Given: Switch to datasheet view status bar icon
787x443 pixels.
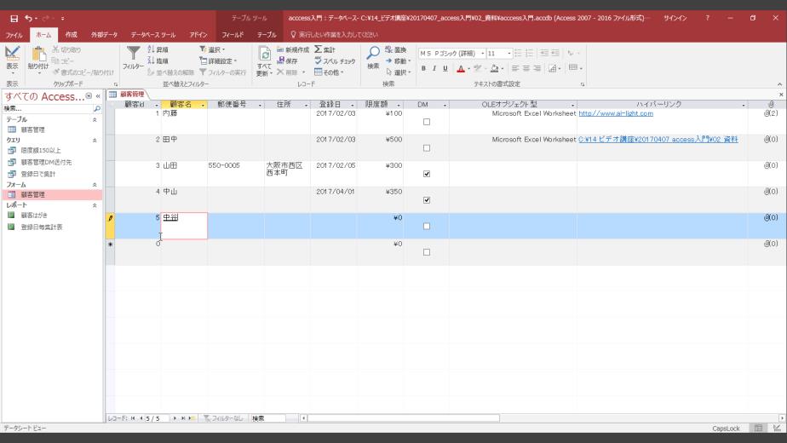Looking at the screenshot, I should point(758,429).
